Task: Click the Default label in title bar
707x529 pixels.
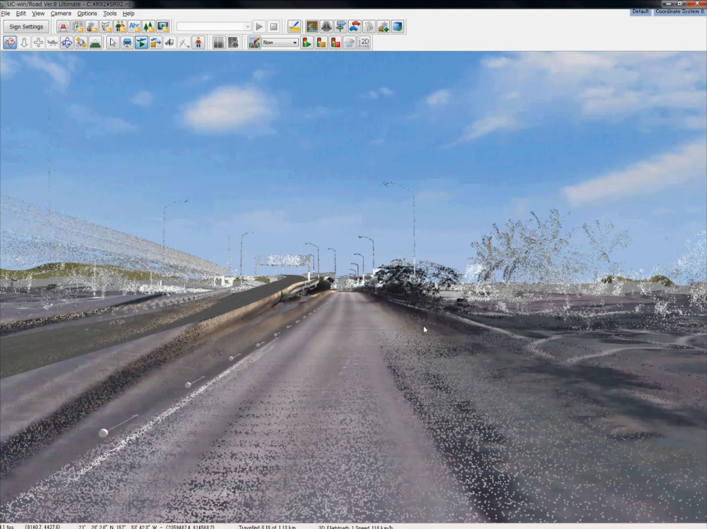Action: (641, 11)
